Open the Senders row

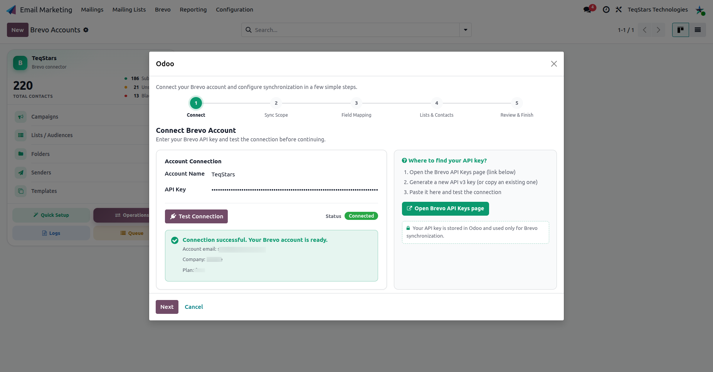[81, 173]
